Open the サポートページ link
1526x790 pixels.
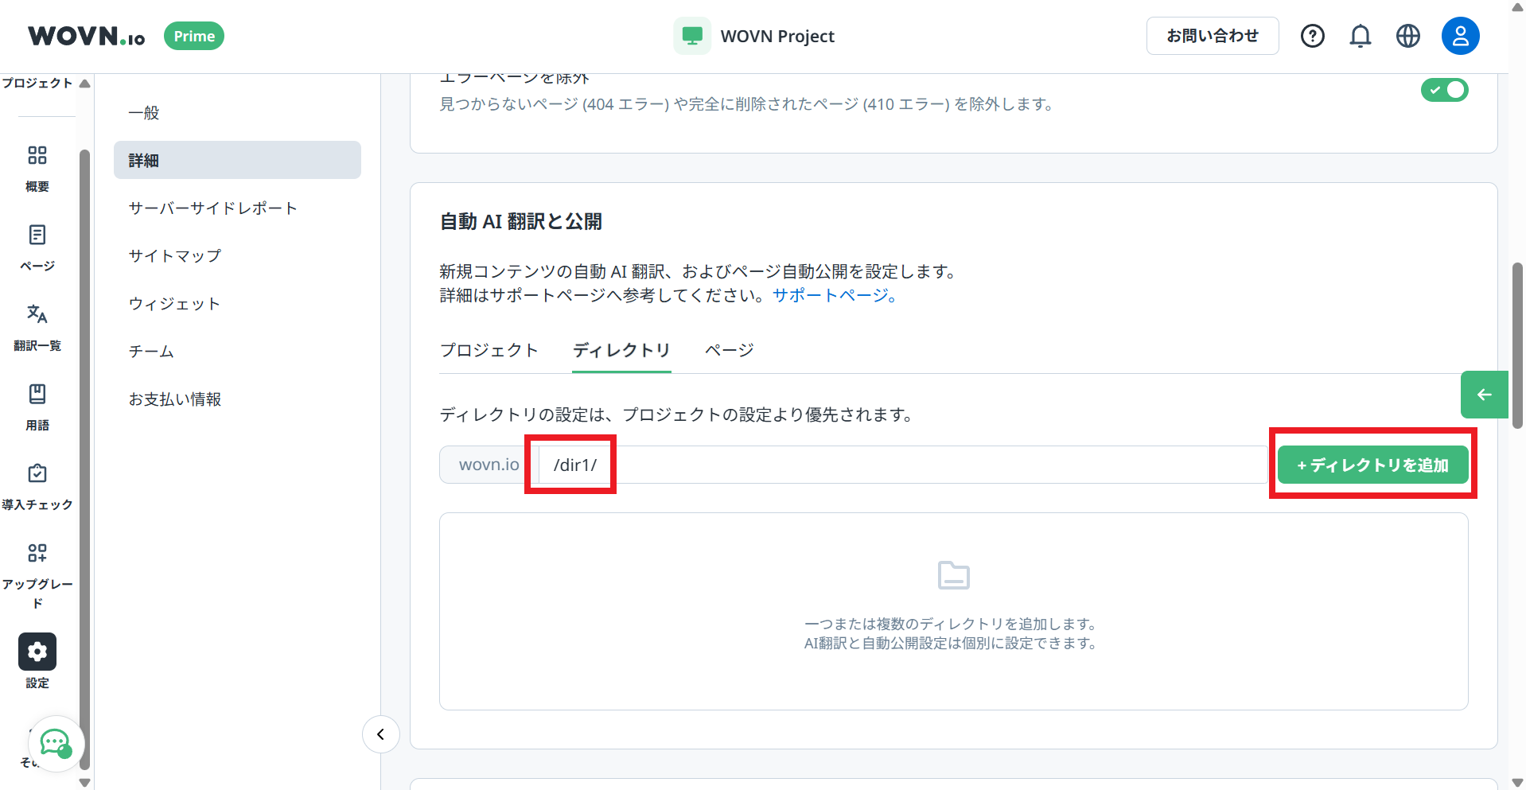[830, 295]
